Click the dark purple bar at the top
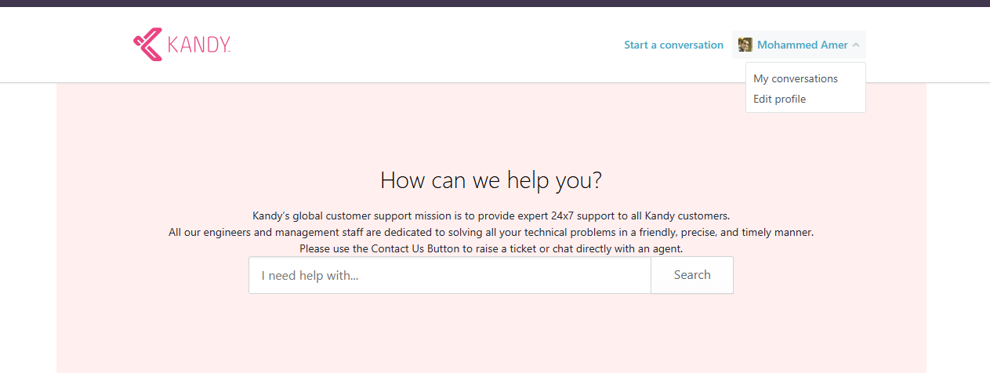 495,3
